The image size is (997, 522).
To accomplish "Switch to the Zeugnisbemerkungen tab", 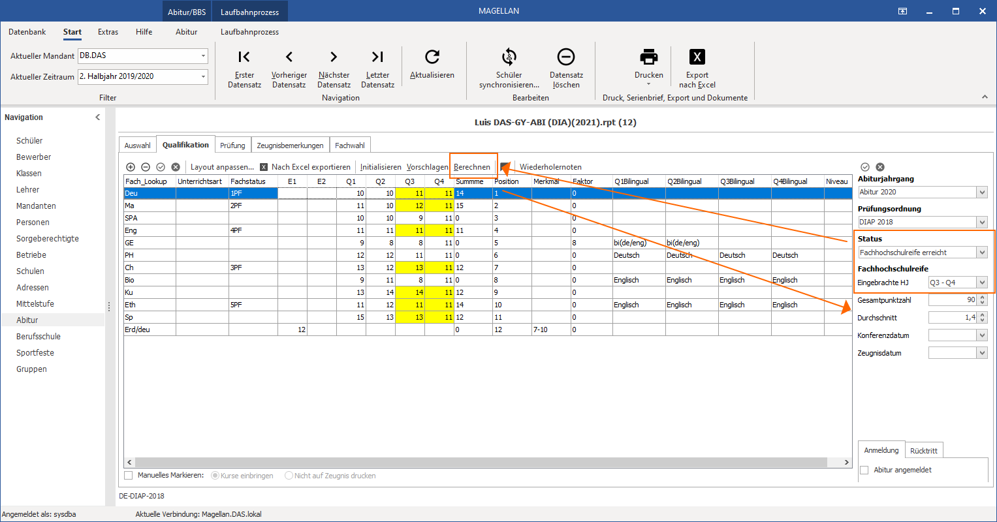I will click(x=290, y=146).
